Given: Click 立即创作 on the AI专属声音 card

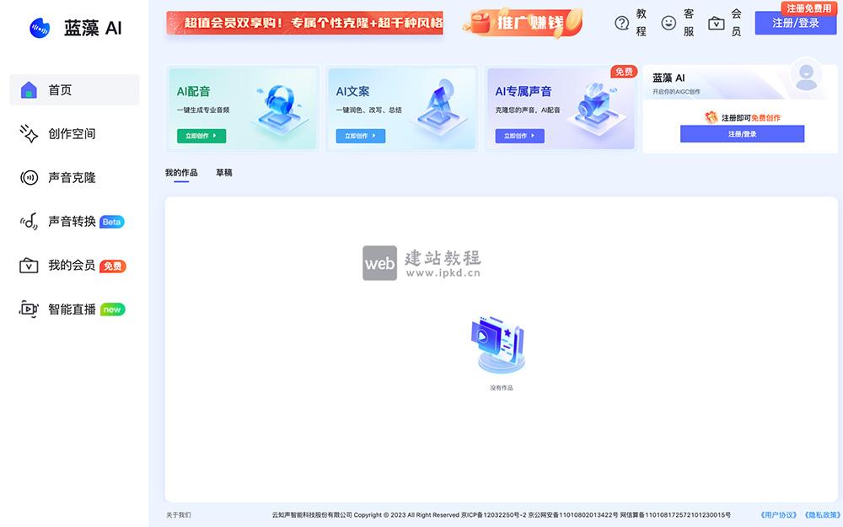Looking at the screenshot, I should tap(519, 136).
